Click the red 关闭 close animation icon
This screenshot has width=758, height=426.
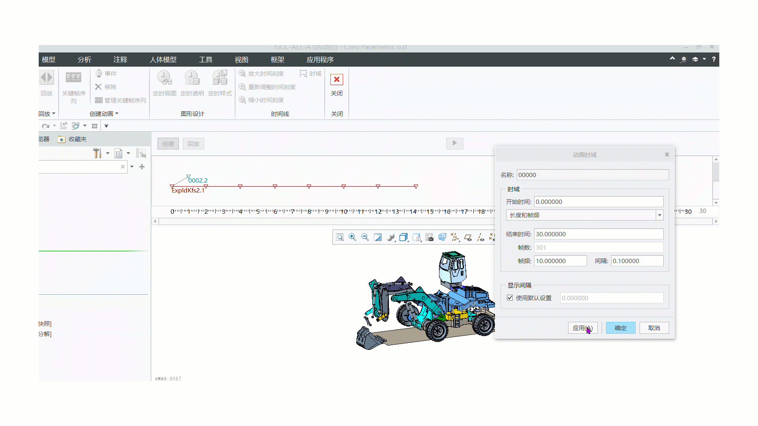click(337, 80)
